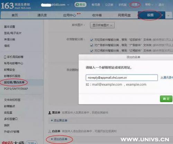Screen dimensions: 173x144
Task: Open 文件夹和标签 settings
Action: [x=12, y=100]
